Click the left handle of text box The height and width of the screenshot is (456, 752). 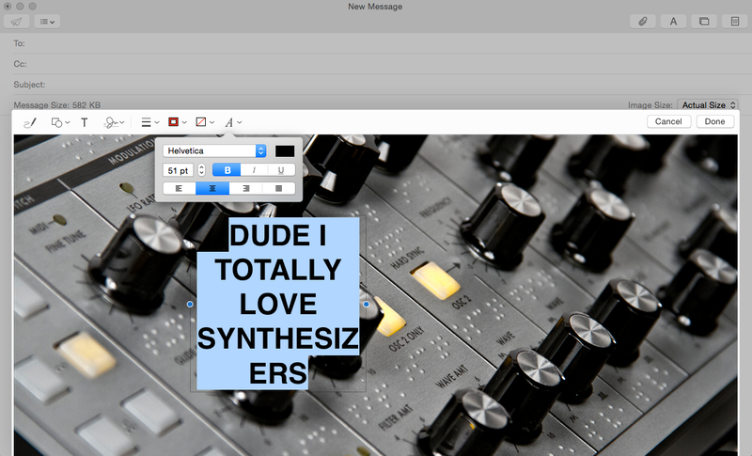191,304
